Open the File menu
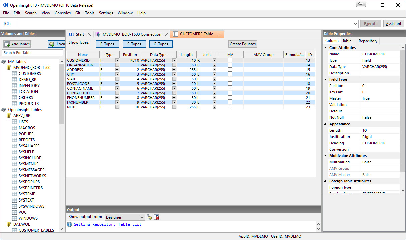The height and width of the screenshot is (240, 406). pyautogui.click(x=6, y=13)
